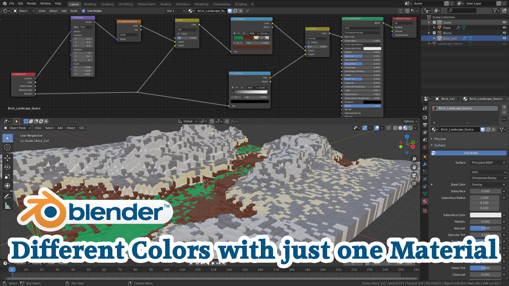Select the Cursor tool in viewport toolbar

point(7,147)
